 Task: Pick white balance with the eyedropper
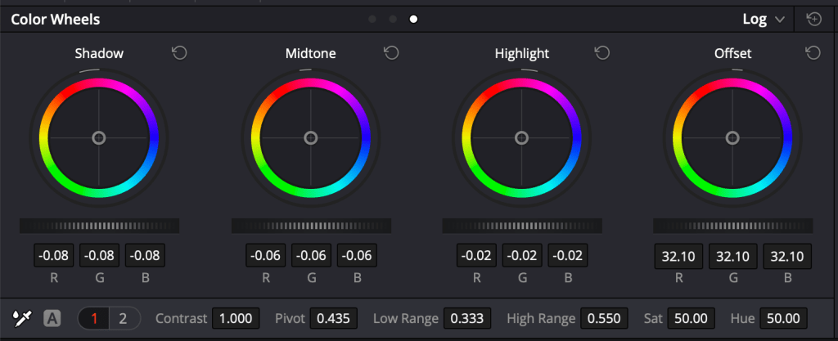click(x=22, y=319)
